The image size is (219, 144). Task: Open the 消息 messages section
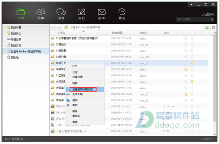pos(61,14)
